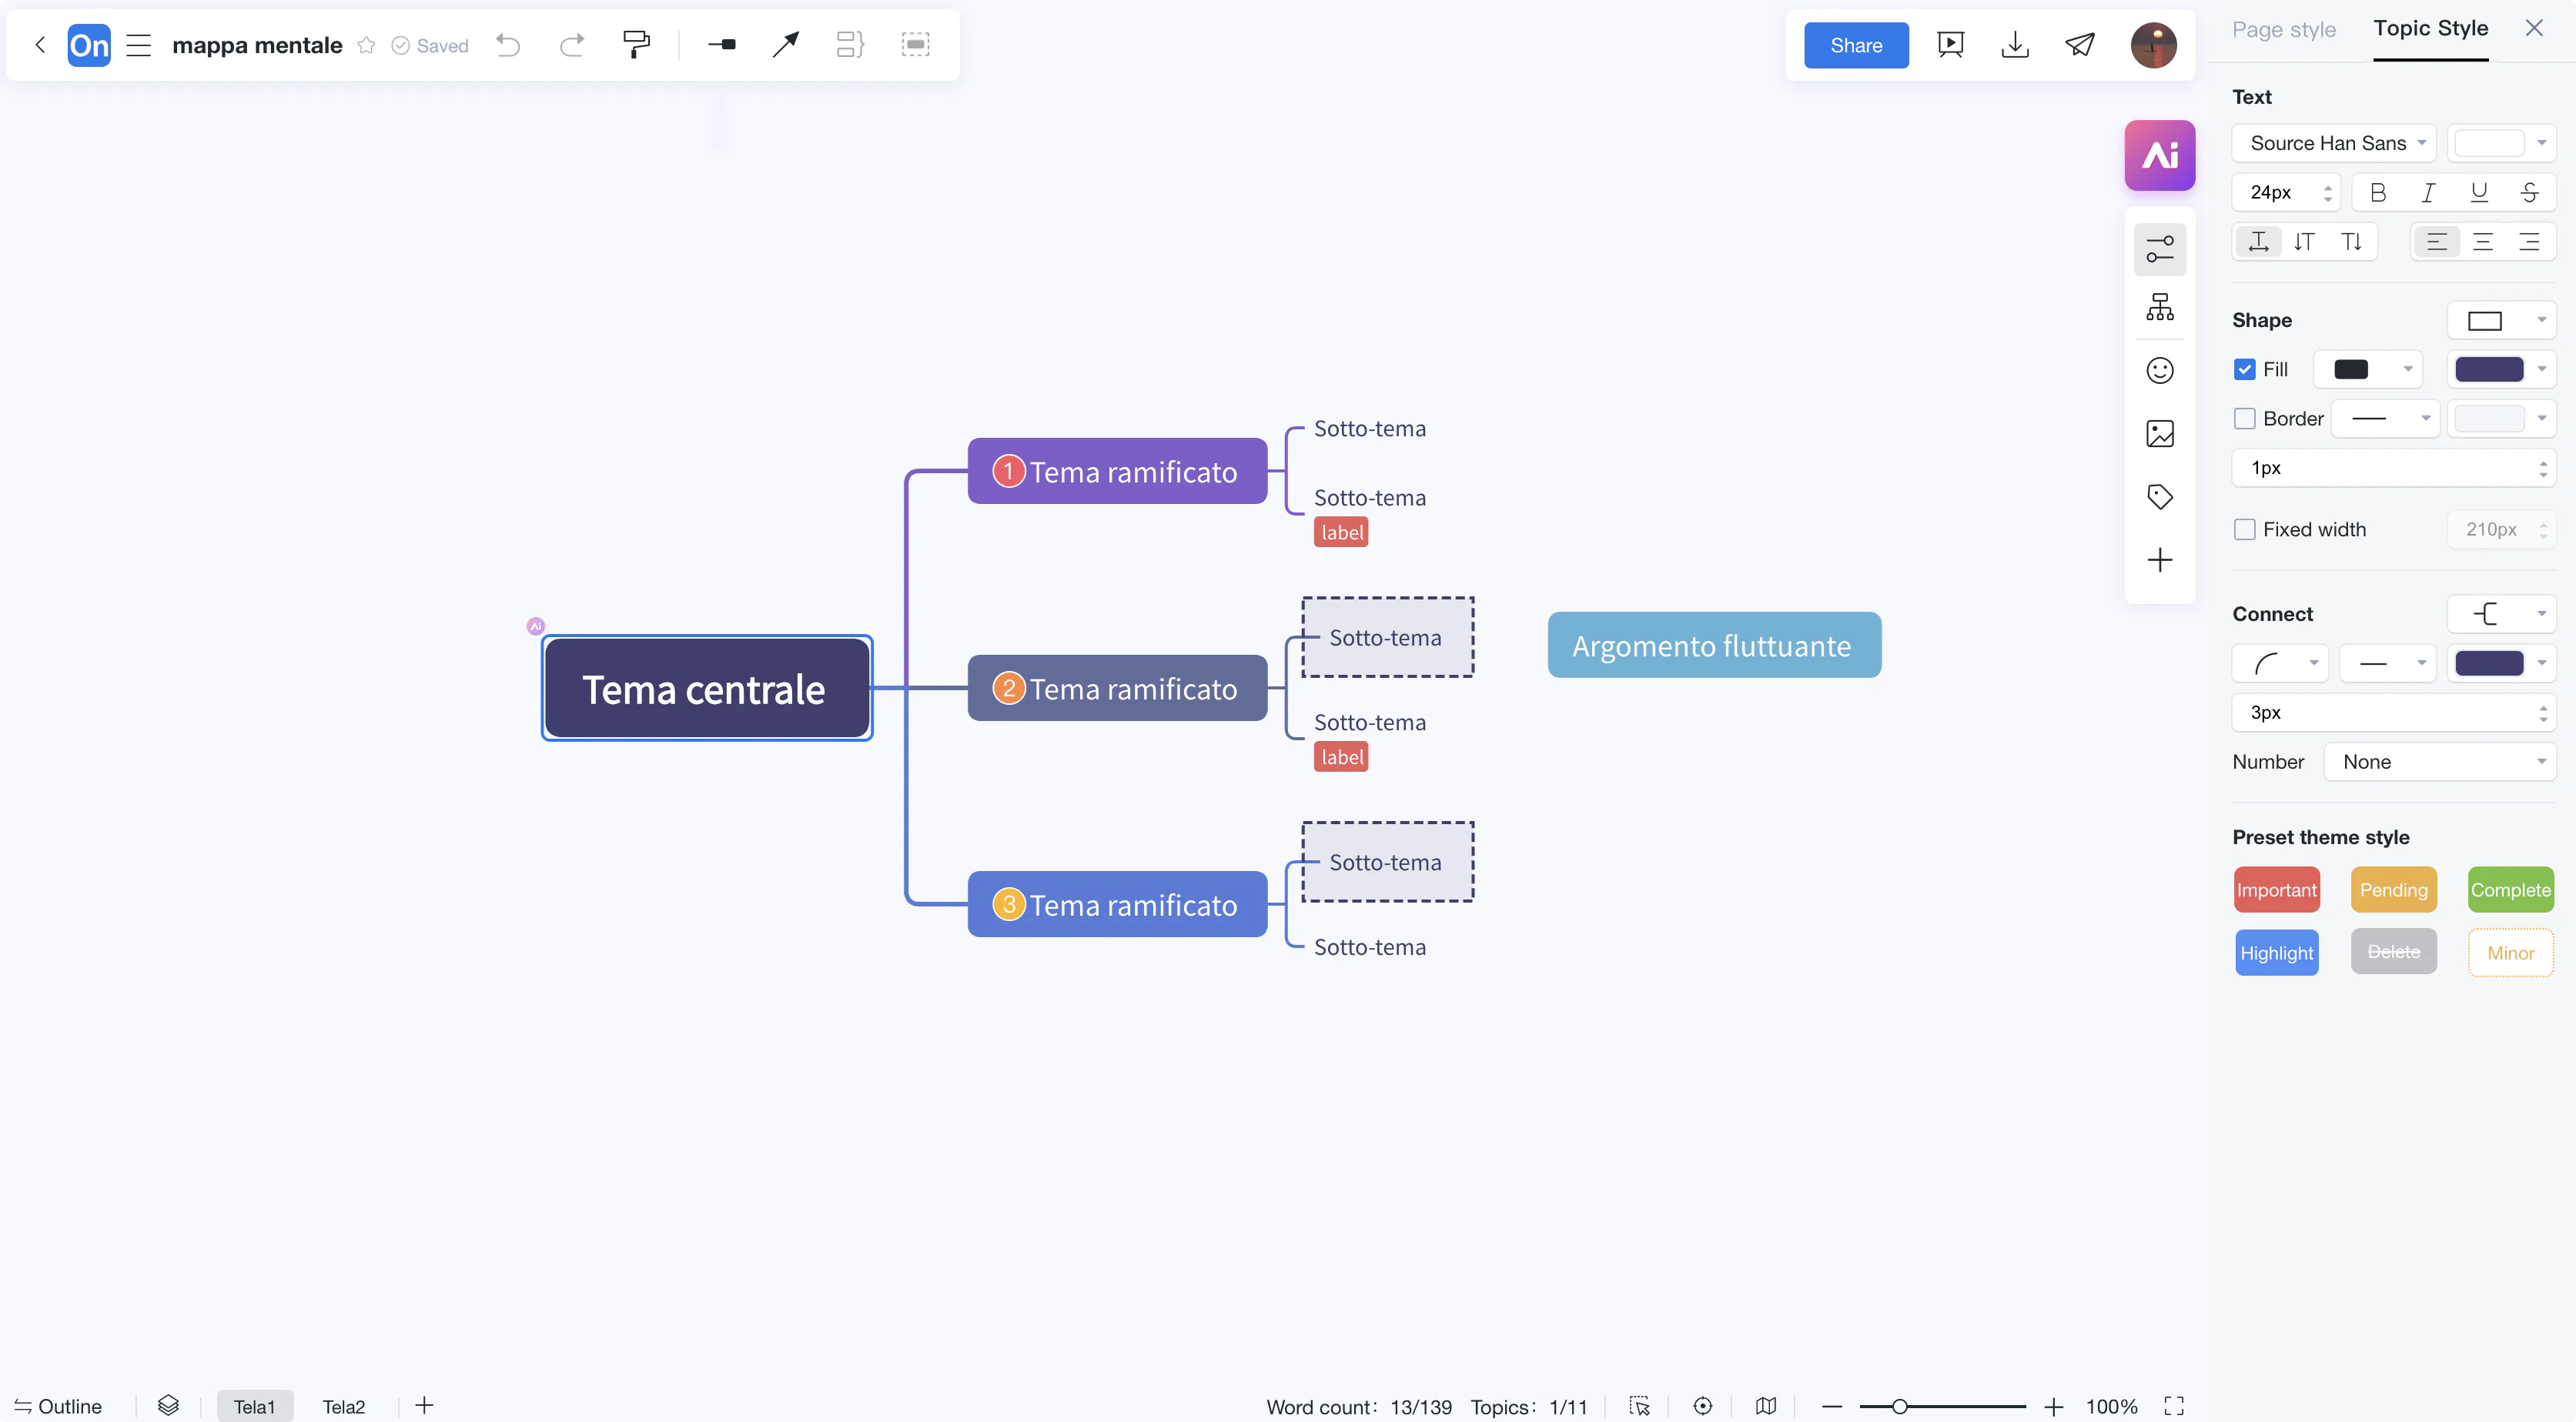
Task: Star the mappa mentale document
Action: [x=366, y=45]
